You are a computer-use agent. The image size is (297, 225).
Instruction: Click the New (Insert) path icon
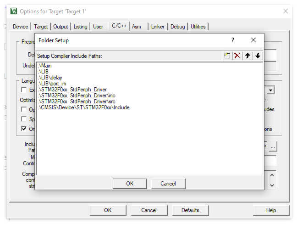pos(227,56)
